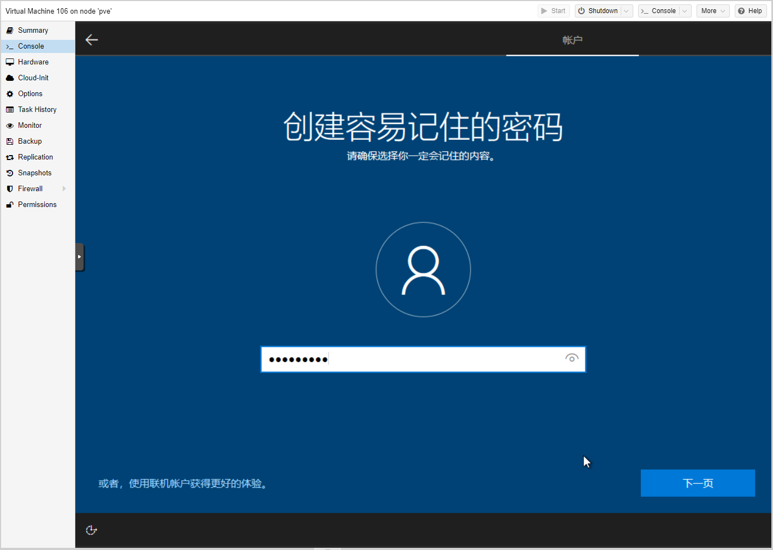Open the More dropdown menu

(x=712, y=11)
